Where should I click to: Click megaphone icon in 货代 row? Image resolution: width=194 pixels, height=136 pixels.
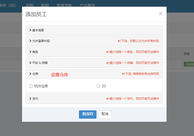coord(107,99)
